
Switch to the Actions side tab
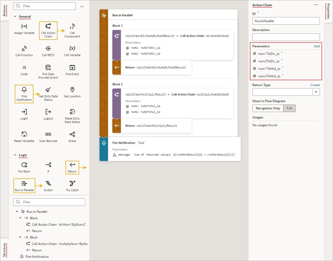point(4,11)
